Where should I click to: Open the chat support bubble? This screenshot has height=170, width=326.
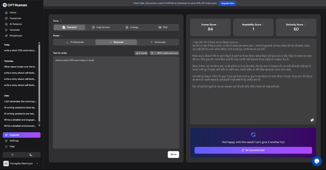pyautogui.click(x=316, y=161)
